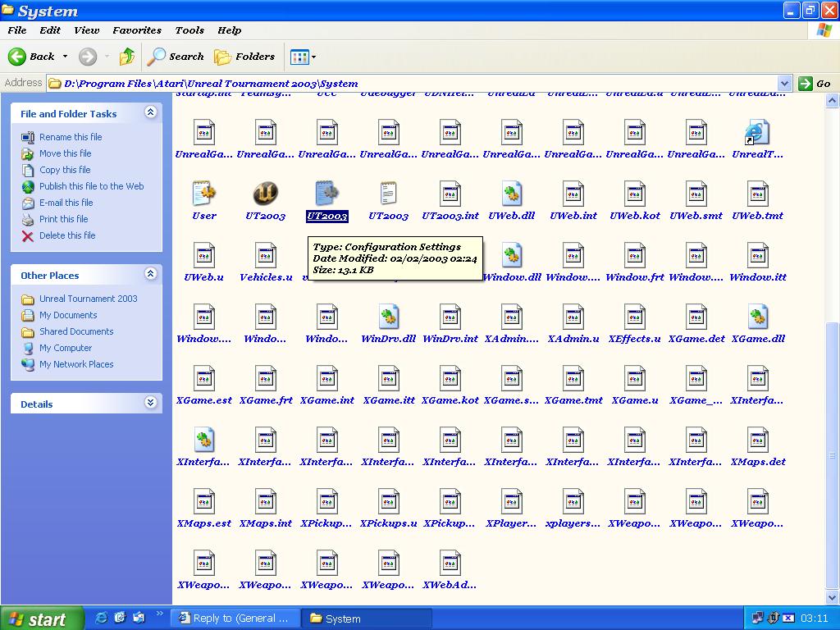Select the XGame.est file icon

(204, 378)
